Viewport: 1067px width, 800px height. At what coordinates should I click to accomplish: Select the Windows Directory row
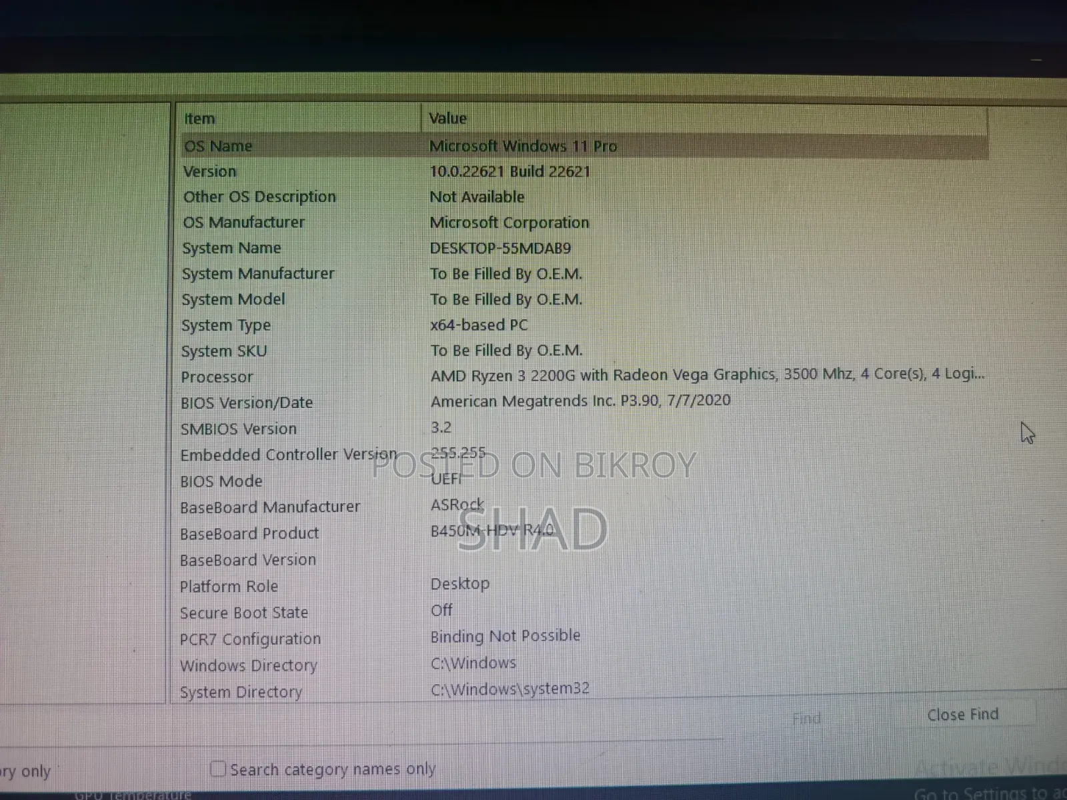(x=584, y=665)
